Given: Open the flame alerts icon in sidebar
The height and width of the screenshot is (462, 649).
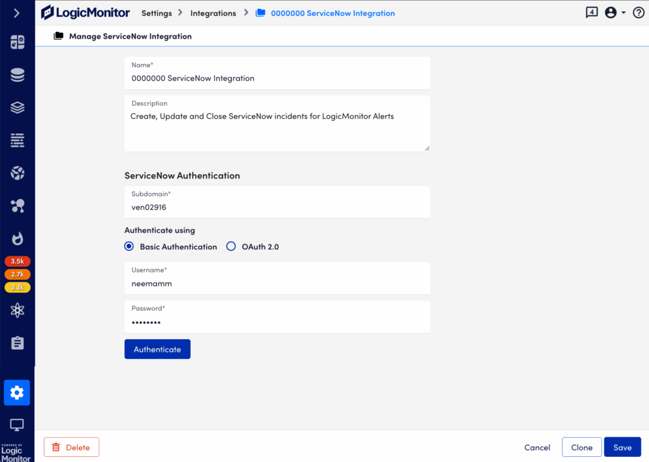Looking at the screenshot, I should point(17,238).
